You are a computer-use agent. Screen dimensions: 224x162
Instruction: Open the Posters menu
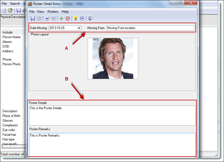click(53, 12)
